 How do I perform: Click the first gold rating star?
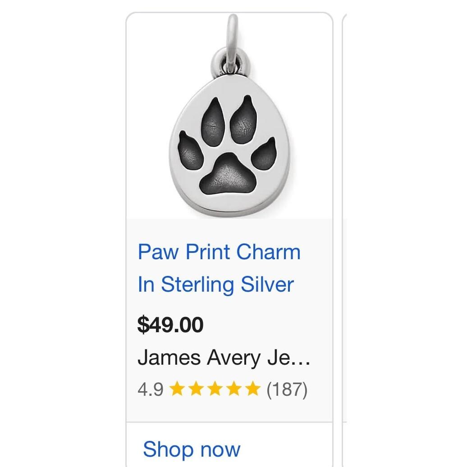[177, 389]
